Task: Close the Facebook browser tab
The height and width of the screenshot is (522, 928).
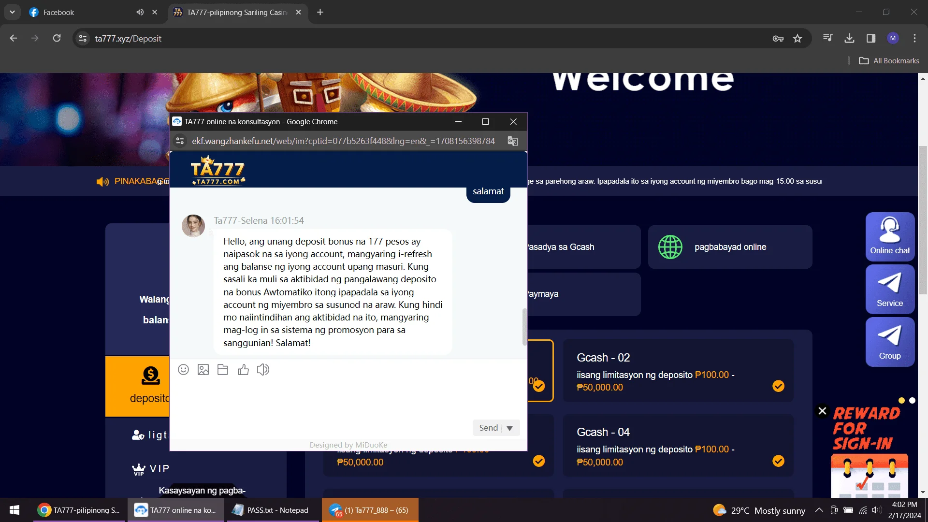Action: (x=155, y=12)
